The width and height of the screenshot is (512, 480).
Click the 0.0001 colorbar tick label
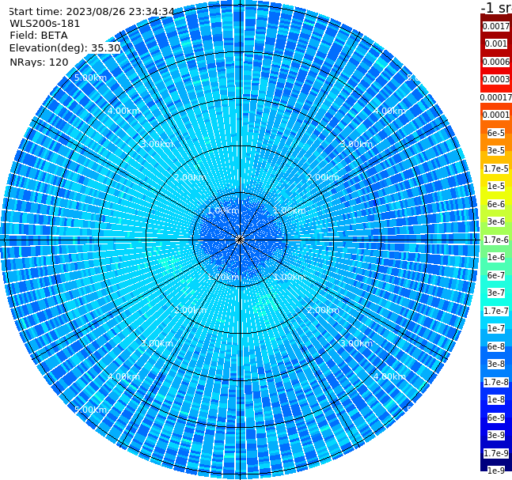tap(496, 115)
